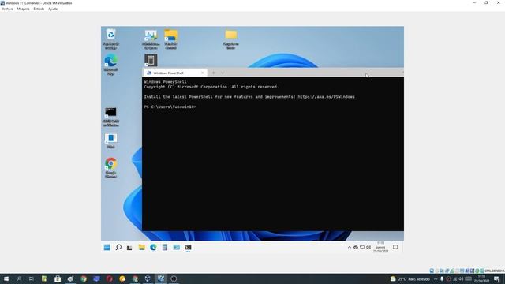The height and width of the screenshot is (284, 505).
Task: Add a new terminal tab with plus button
Action: coord(213,73)
